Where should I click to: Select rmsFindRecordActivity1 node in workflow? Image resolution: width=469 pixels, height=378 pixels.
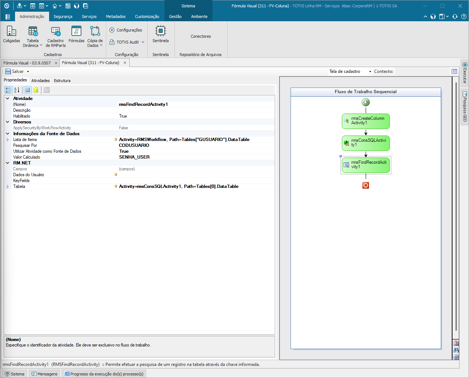tap(366, 165)
